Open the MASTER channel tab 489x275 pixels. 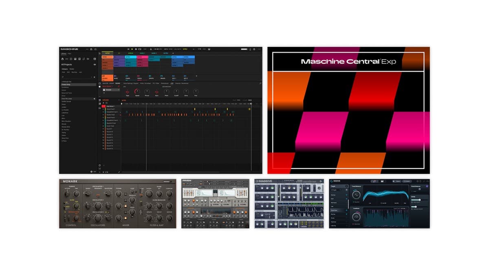105,83
